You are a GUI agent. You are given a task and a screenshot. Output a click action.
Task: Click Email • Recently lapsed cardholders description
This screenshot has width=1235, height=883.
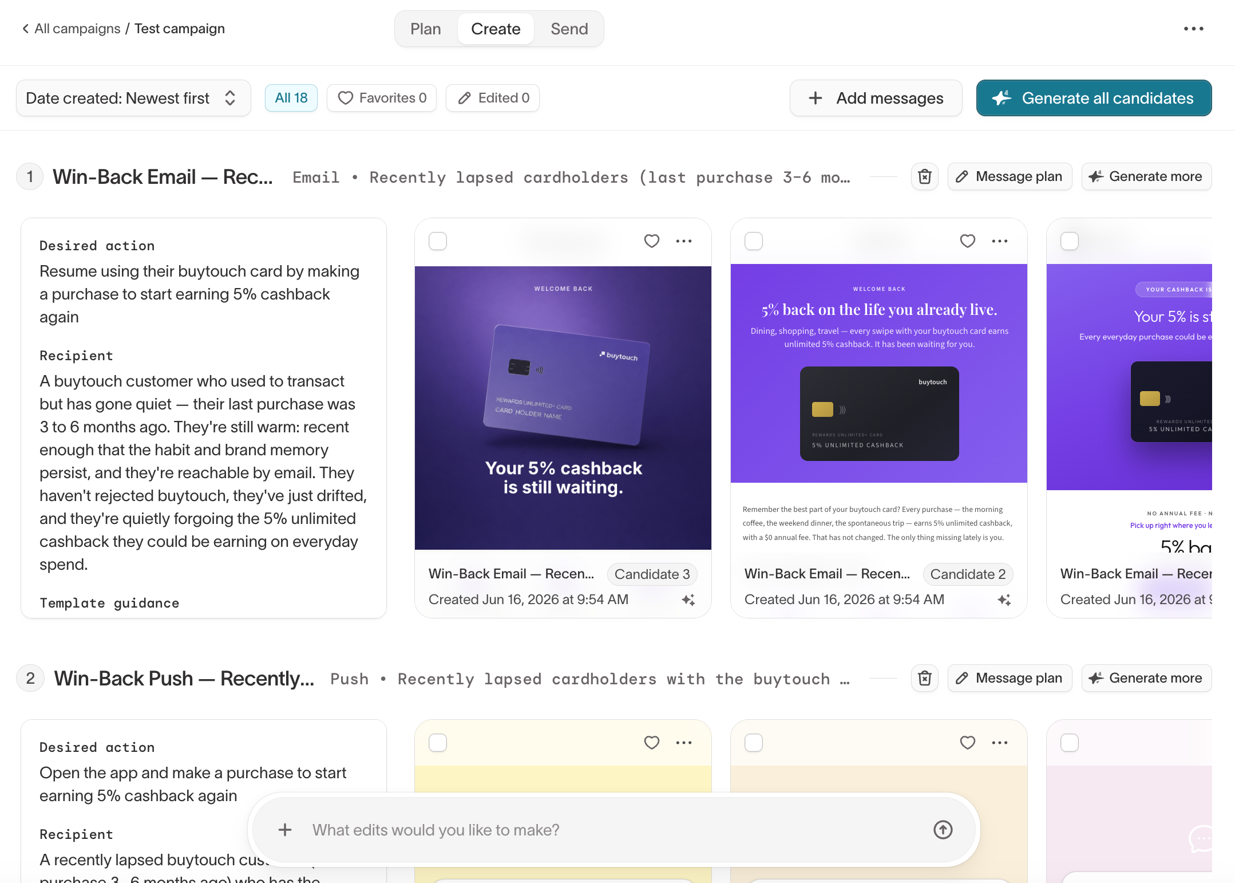point(571,178)
